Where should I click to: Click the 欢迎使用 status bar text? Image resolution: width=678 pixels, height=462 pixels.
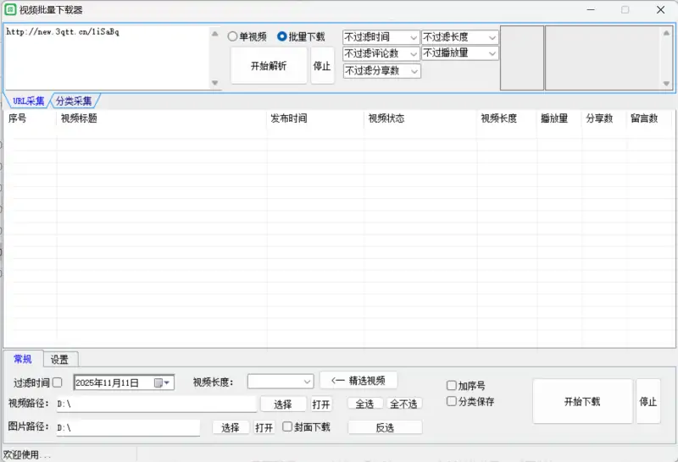pyautogui.click(x=27, y=454)
